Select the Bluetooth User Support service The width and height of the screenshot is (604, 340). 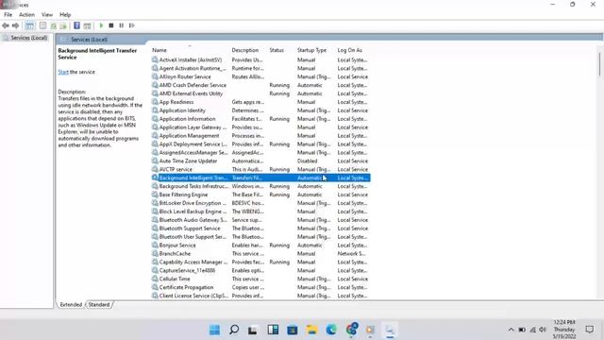coord(260,237)
